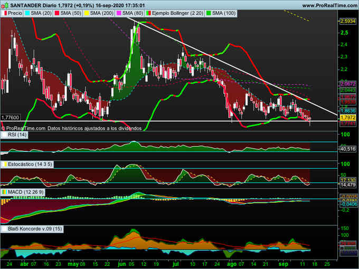The image size is (359, 269).
Task: Open the RSI (14) panel label
Action: pyautogui.click(x=17, y=134)
